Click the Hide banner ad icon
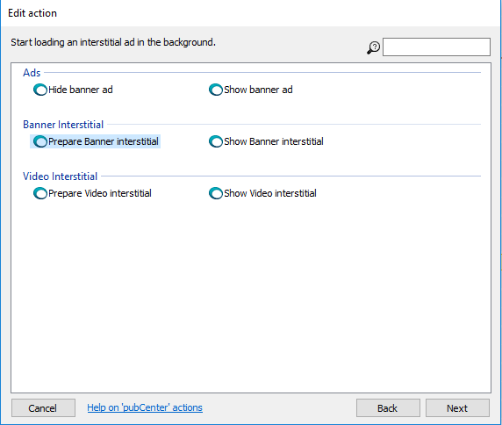The height and width of the screenshot is (425, 502). pyautogui.click(x=40, y=90)
